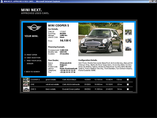157x118 pixels.
Task: Select the first car photo thumbnail
Action: coord(128,32)
